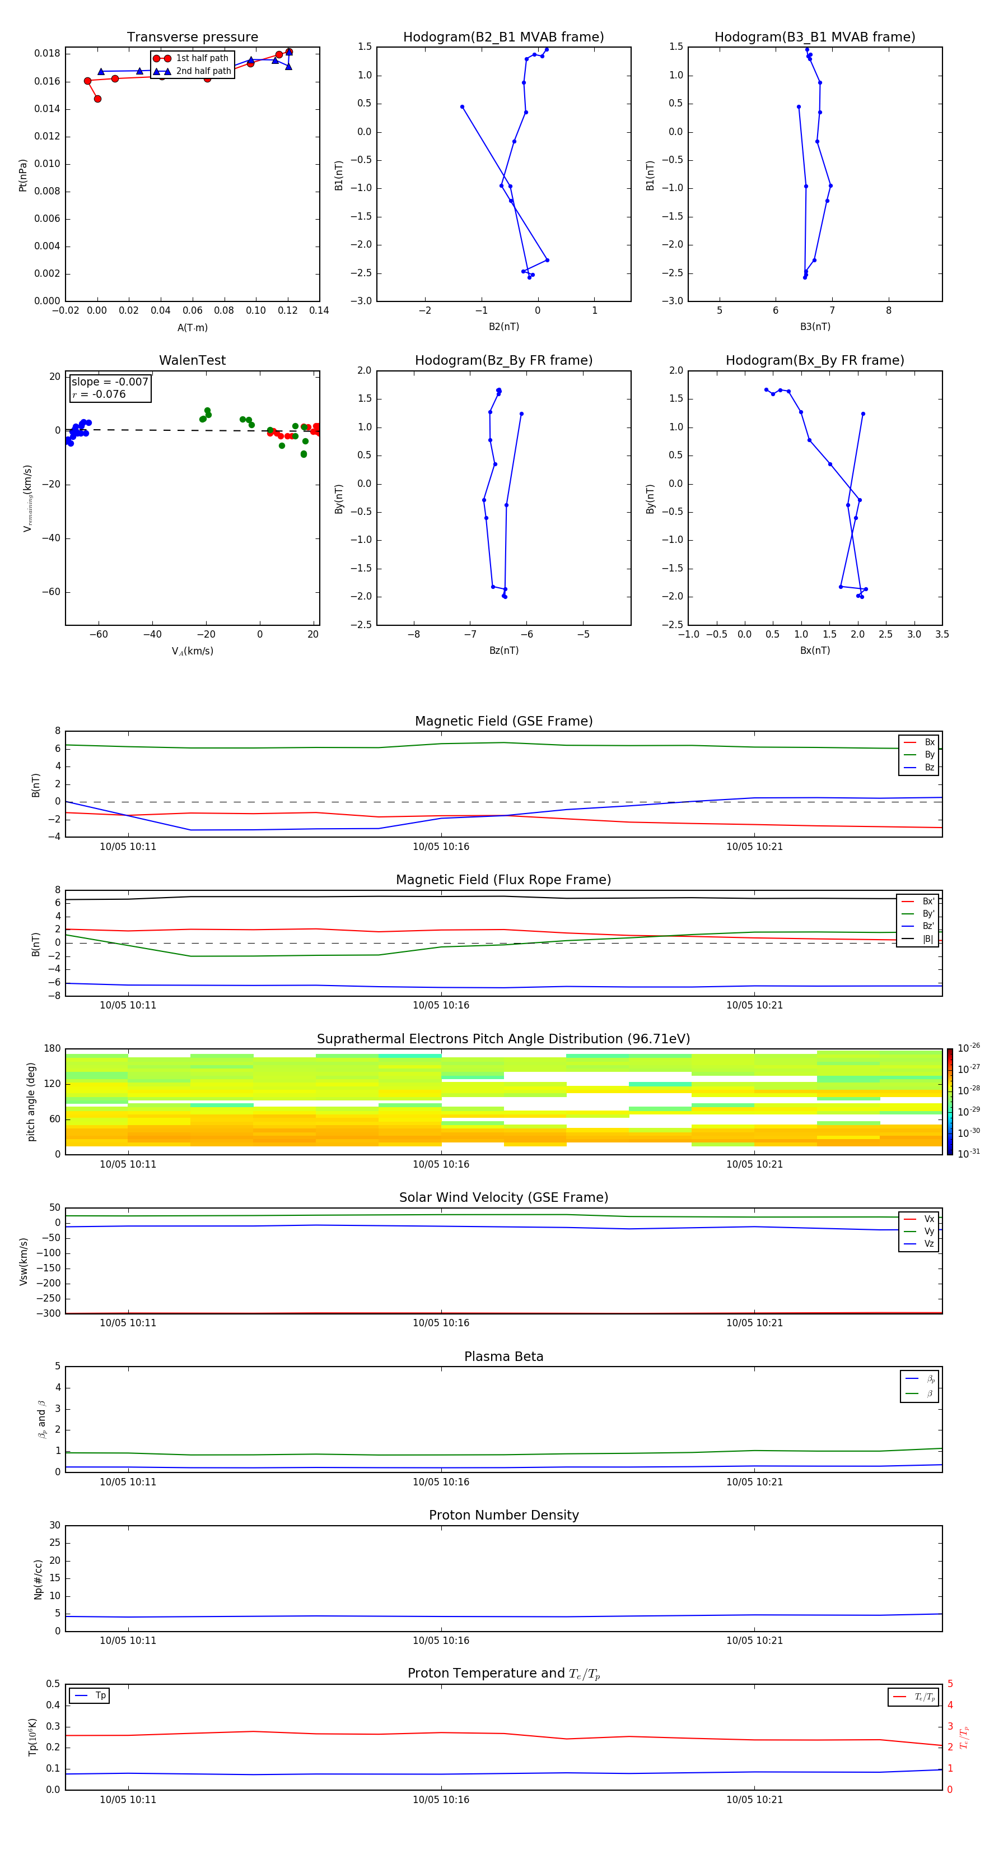Screen dimensions: 1008x1849
Task: Click the '10^-31' colorbar tick label
Action: tap(969, 1154)
